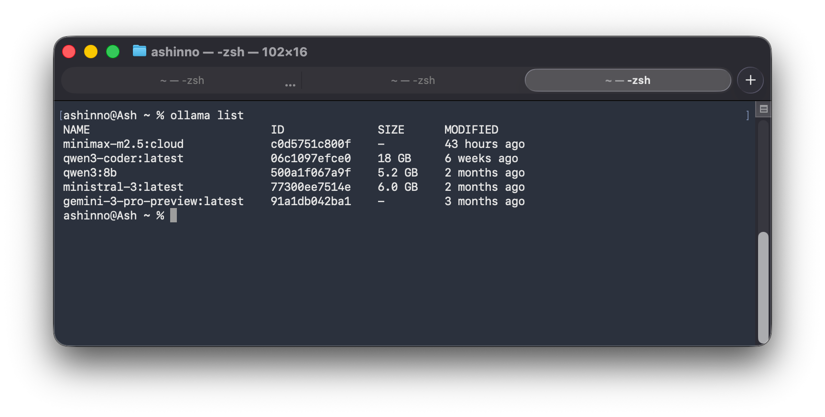Click the folder proxy icon in title bar
825x417 pixels.
click(x=139, y=51)
